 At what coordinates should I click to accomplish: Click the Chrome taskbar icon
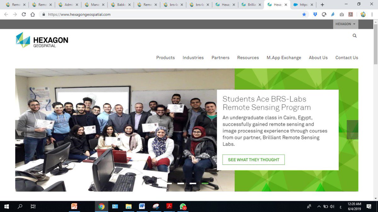101,206
